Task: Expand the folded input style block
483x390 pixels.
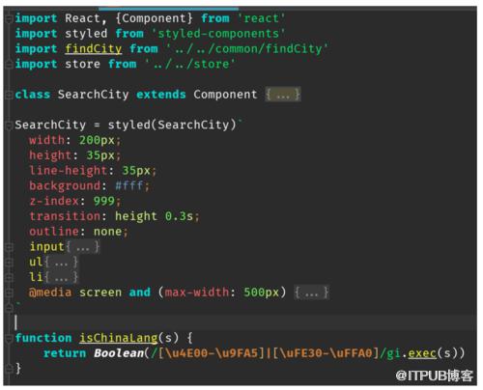Action: tap(83, 247)
